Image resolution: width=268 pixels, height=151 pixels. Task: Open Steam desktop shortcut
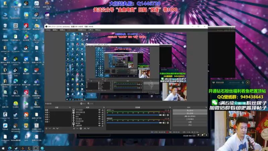15,115
